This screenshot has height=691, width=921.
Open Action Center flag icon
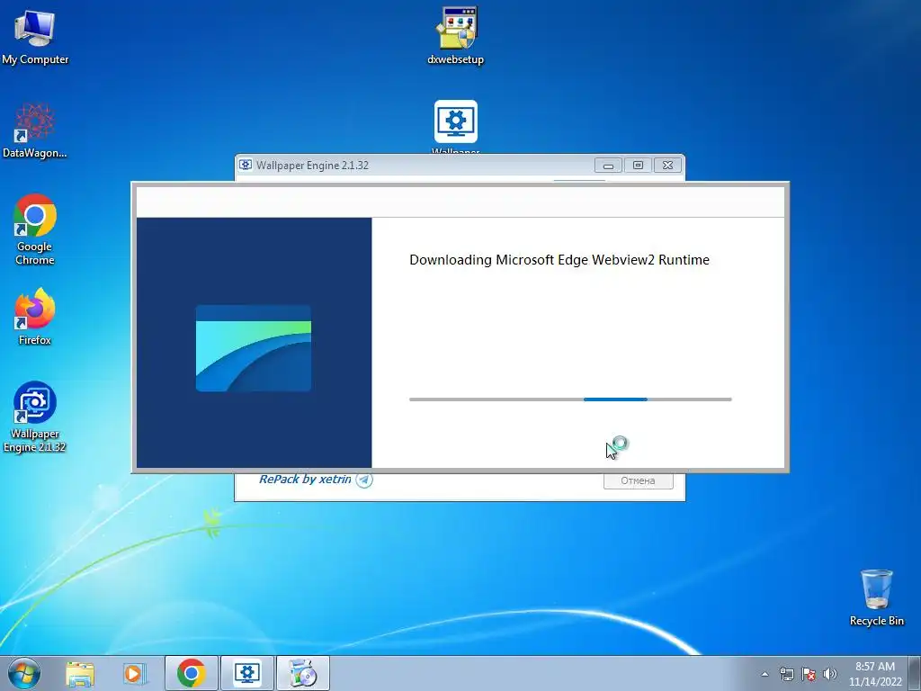tap(809, 674)
